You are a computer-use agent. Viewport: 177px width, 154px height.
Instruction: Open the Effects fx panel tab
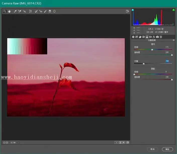click(154, 37)
